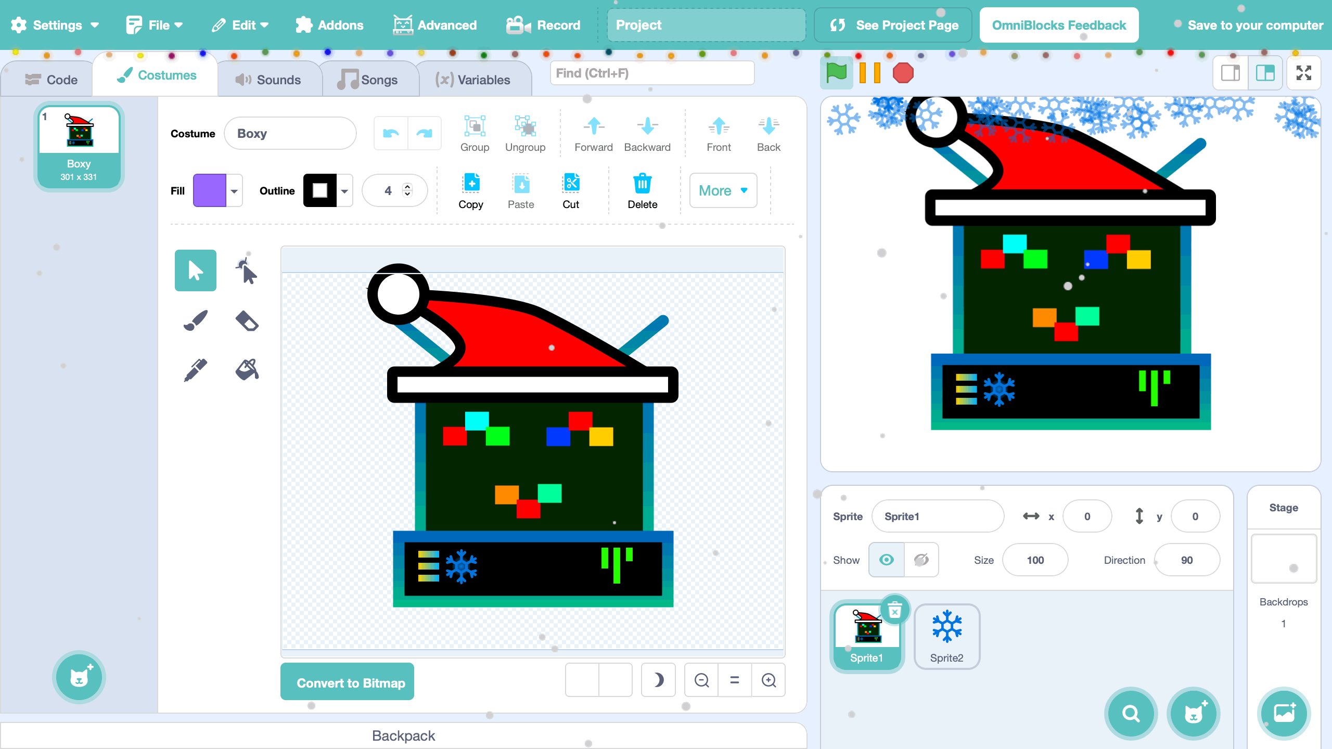Click the green flag icon
This screenshot has height=749, width=1332.
coord(836,73)
